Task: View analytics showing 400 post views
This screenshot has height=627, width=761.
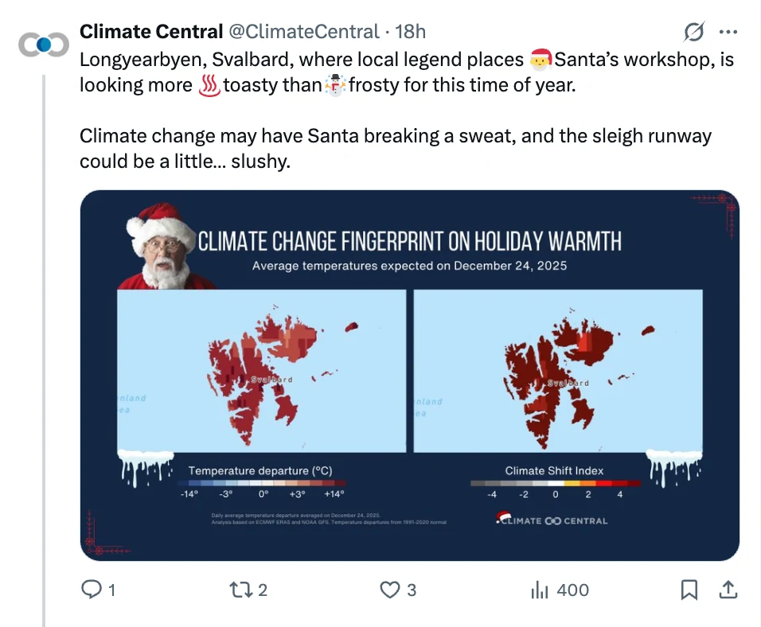Action: (x=541, y=590)
